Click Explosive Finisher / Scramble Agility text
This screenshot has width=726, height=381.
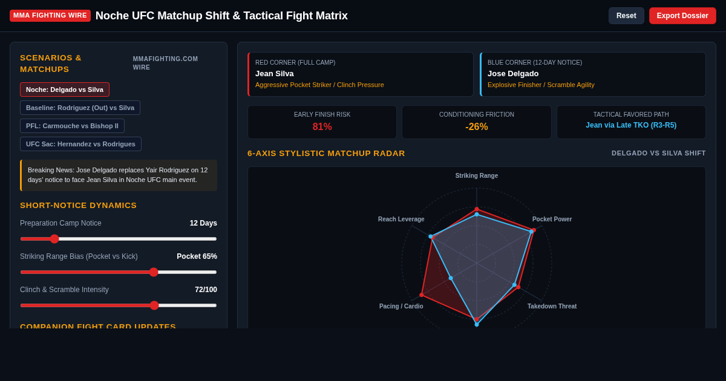coord(541,85)
